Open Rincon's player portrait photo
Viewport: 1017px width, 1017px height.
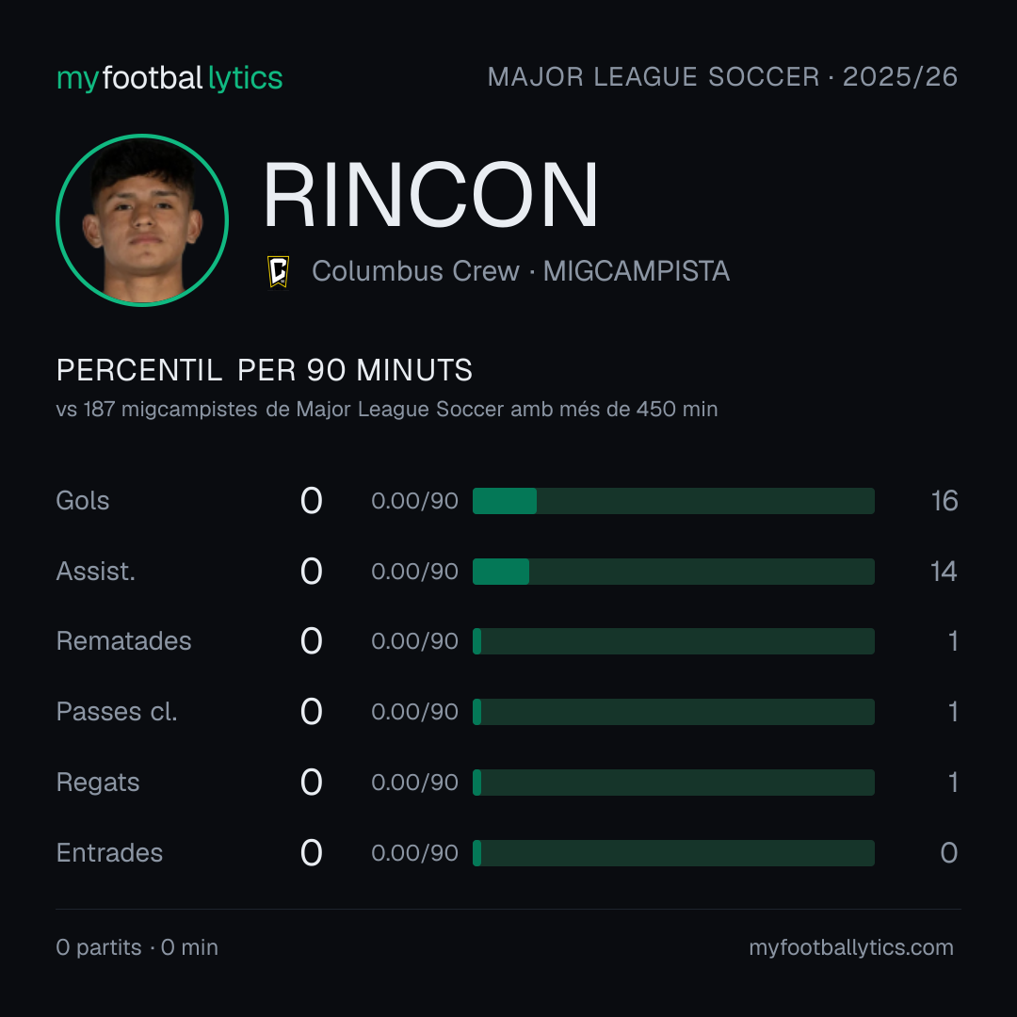point(142,219)
